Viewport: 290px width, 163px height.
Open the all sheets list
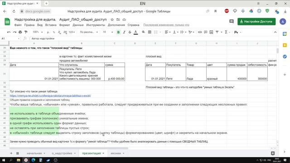[18, 153]
